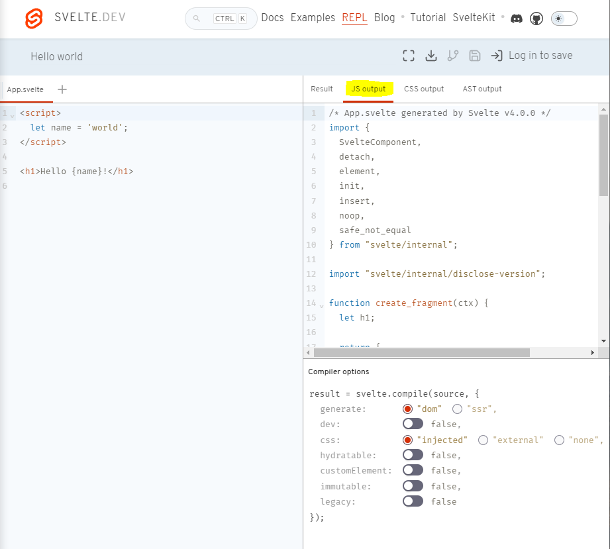610x549 pixels.
Task: Edit the Hello world REPL name
Action: click(57, 56)
